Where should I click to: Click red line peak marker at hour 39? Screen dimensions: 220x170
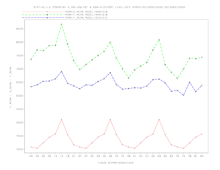[110, 119]
